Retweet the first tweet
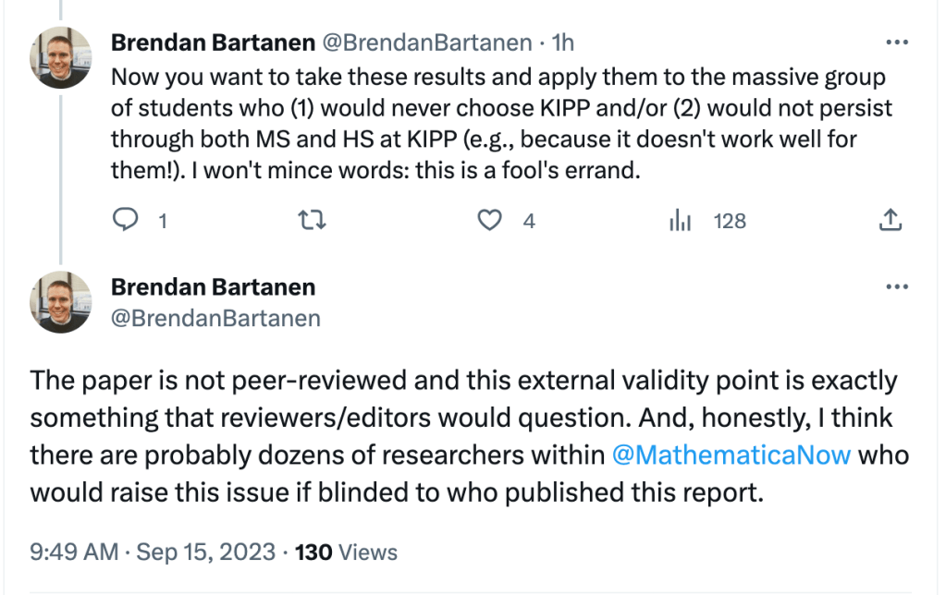 (x=314, y=220)
